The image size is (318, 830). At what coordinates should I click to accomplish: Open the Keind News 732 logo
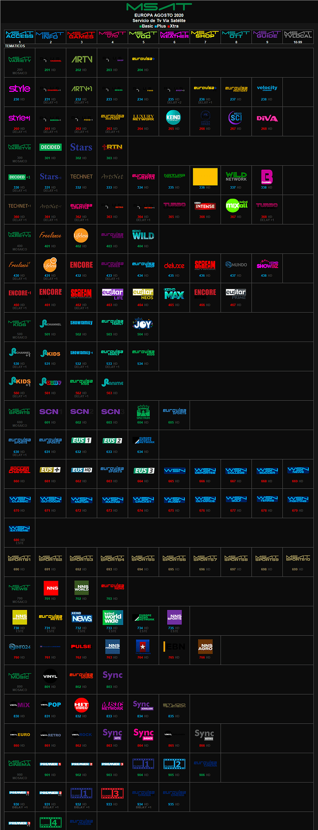[x=82, y=617]
